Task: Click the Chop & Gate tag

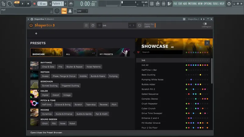Action: (x=48, y=67)
